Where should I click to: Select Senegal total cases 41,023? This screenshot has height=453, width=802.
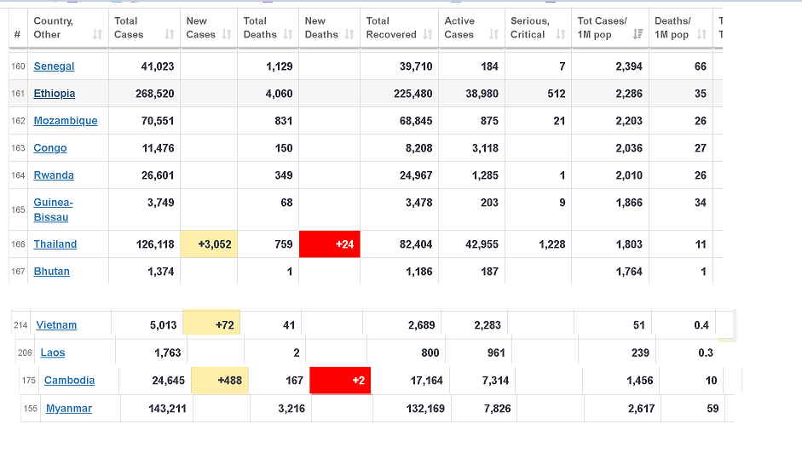[158, 66]
